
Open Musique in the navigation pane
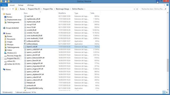pos(10,45)
